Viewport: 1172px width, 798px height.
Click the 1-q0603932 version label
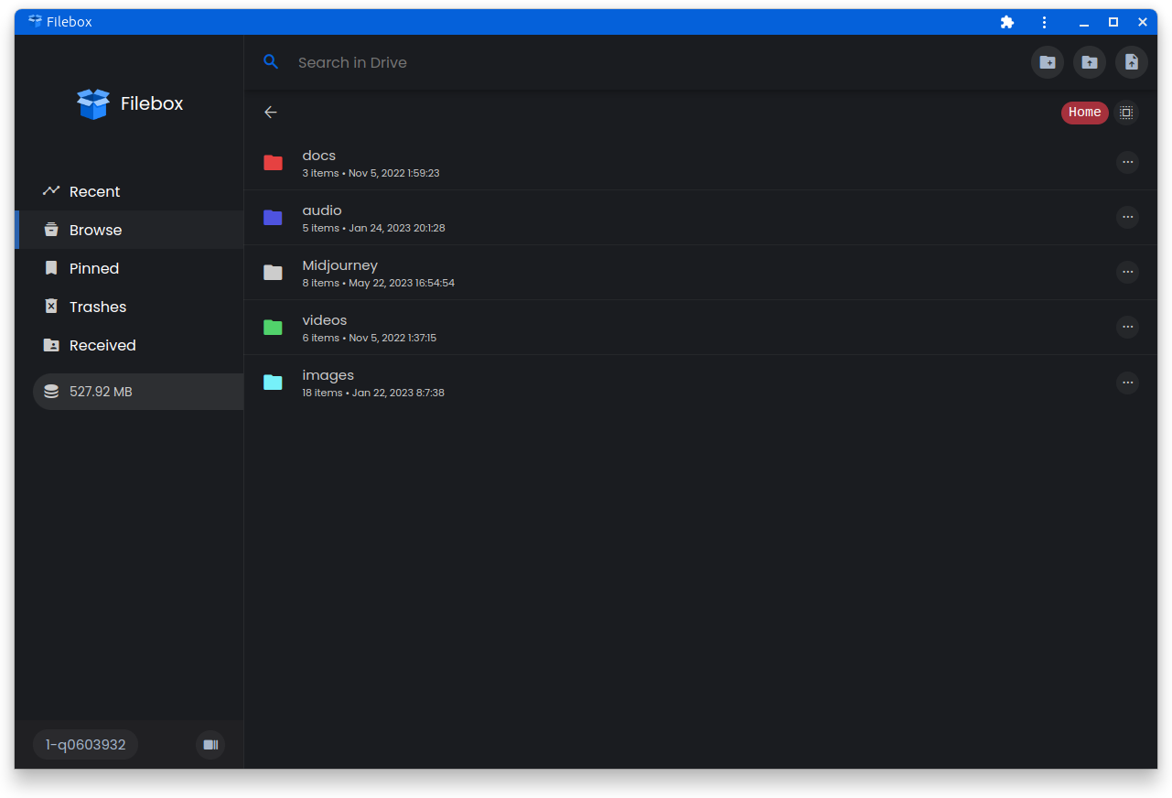[x=84, y=744]
